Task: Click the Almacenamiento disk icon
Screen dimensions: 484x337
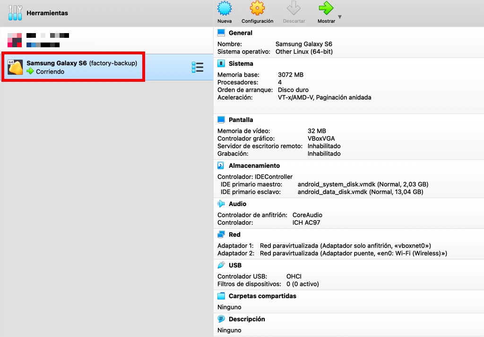Action: (221, 165)
